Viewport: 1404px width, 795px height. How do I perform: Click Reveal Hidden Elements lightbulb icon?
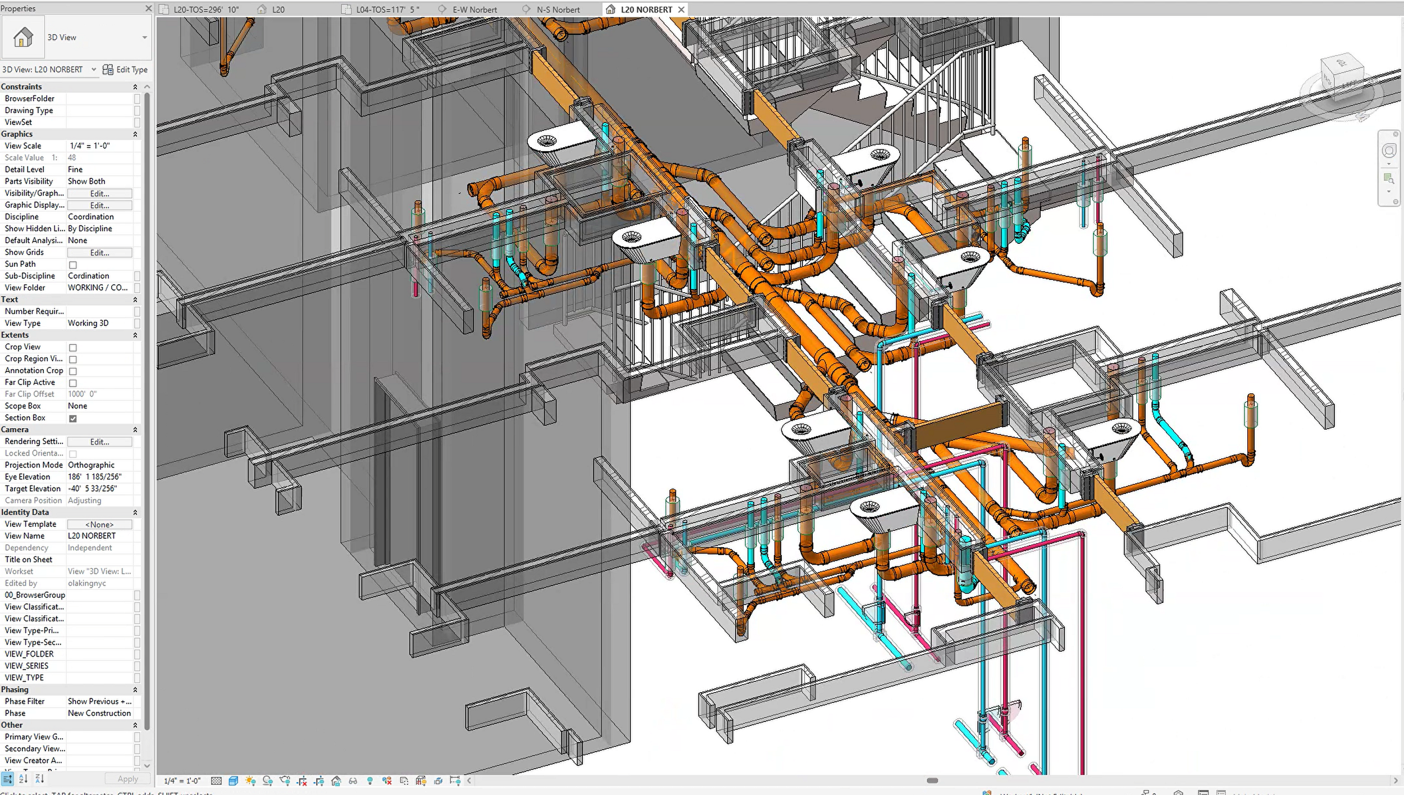click(370, 780)
